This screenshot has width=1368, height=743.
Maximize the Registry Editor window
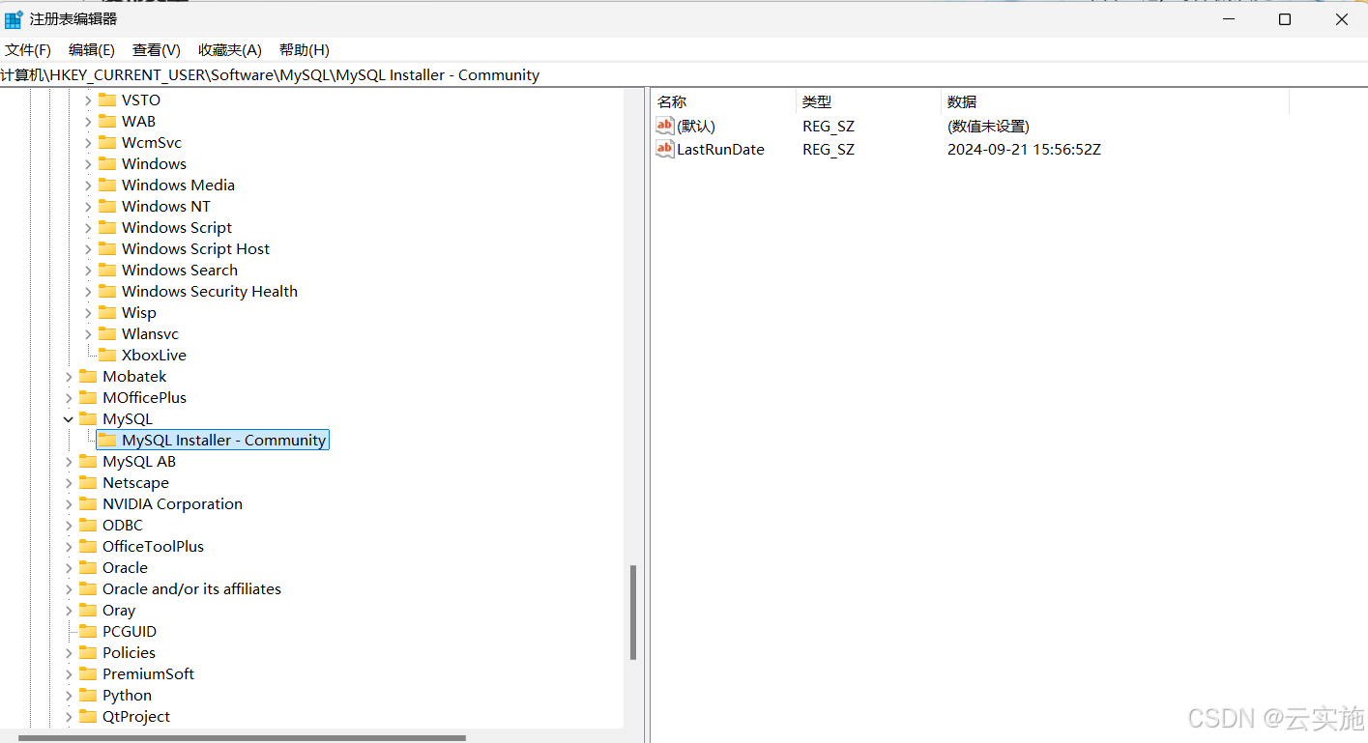pyautogui.click(x=1285, y=19)
